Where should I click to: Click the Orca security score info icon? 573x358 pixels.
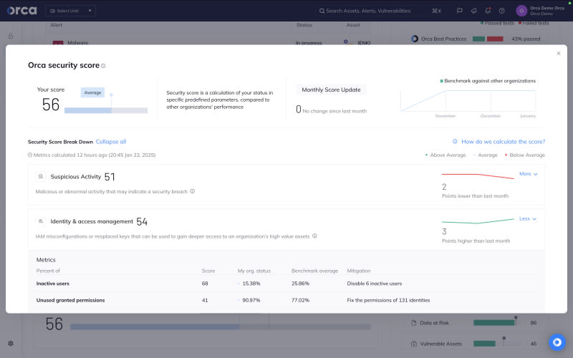point(103,66)
